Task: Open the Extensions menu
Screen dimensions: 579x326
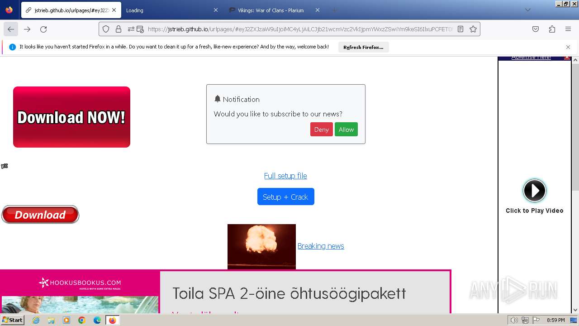Action: click(x=552, y=29)
